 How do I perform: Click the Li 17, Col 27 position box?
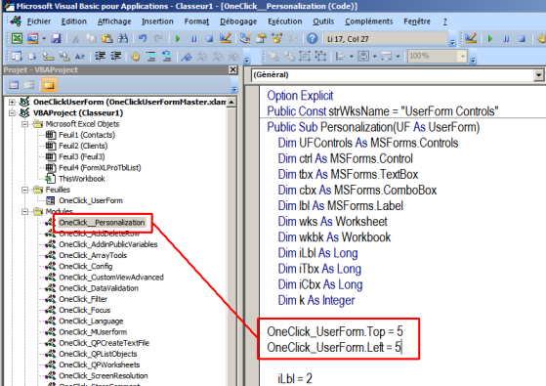386,39
